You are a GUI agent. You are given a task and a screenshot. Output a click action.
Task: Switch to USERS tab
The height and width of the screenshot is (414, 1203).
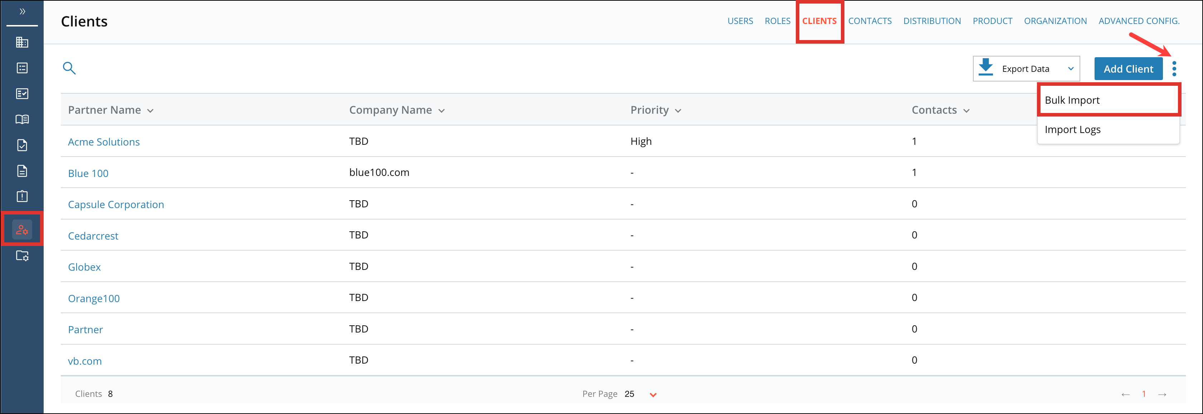coord(740,21)
